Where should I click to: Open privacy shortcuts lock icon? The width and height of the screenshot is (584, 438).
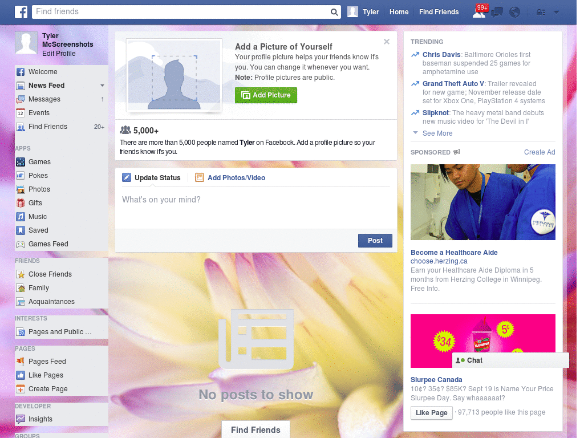pyautogui.click(x=541, y=13)
